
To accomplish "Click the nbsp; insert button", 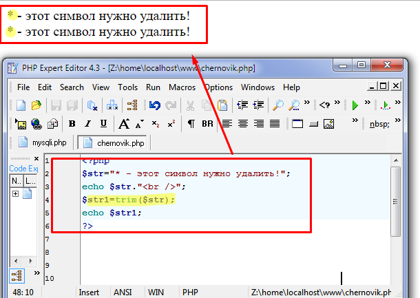I will coord(379,125).
